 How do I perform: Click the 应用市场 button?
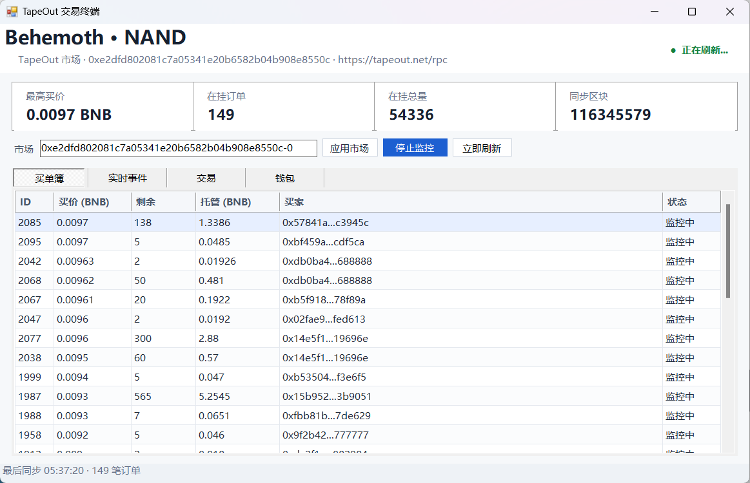point(350,148)
